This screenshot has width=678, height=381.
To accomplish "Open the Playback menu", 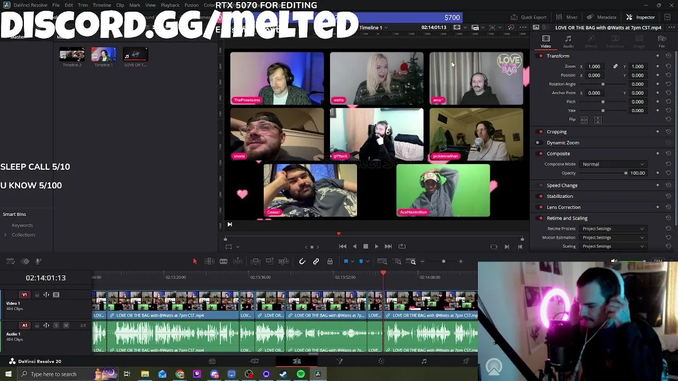I will [170, 5].
